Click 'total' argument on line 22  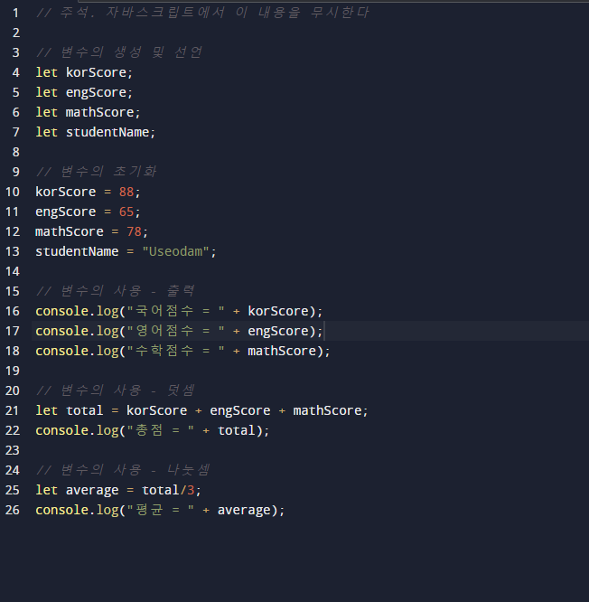236,431
